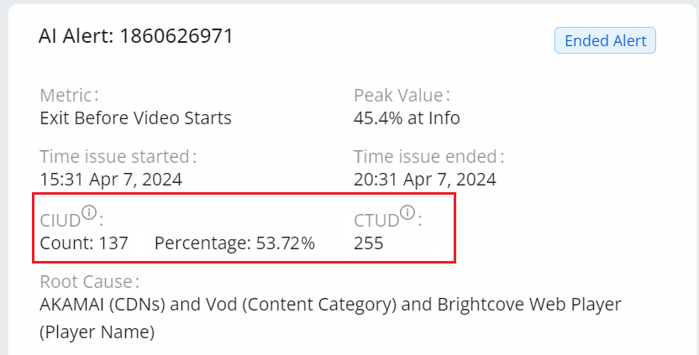Viewport: 699px width, 355px height.
Task: Click the issue end time 20:31 Apr 7
Action: 424,179
